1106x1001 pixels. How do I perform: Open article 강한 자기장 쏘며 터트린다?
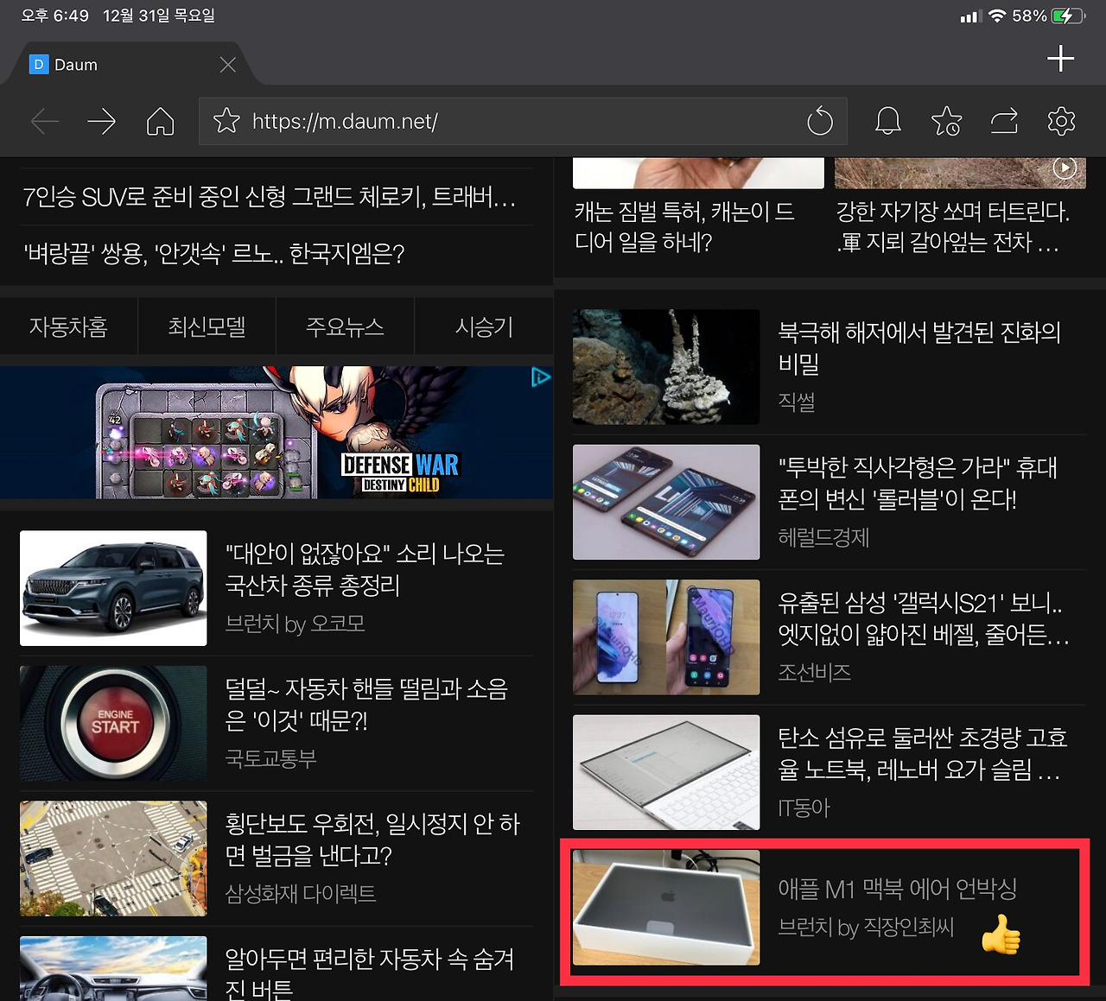point(952,227)
